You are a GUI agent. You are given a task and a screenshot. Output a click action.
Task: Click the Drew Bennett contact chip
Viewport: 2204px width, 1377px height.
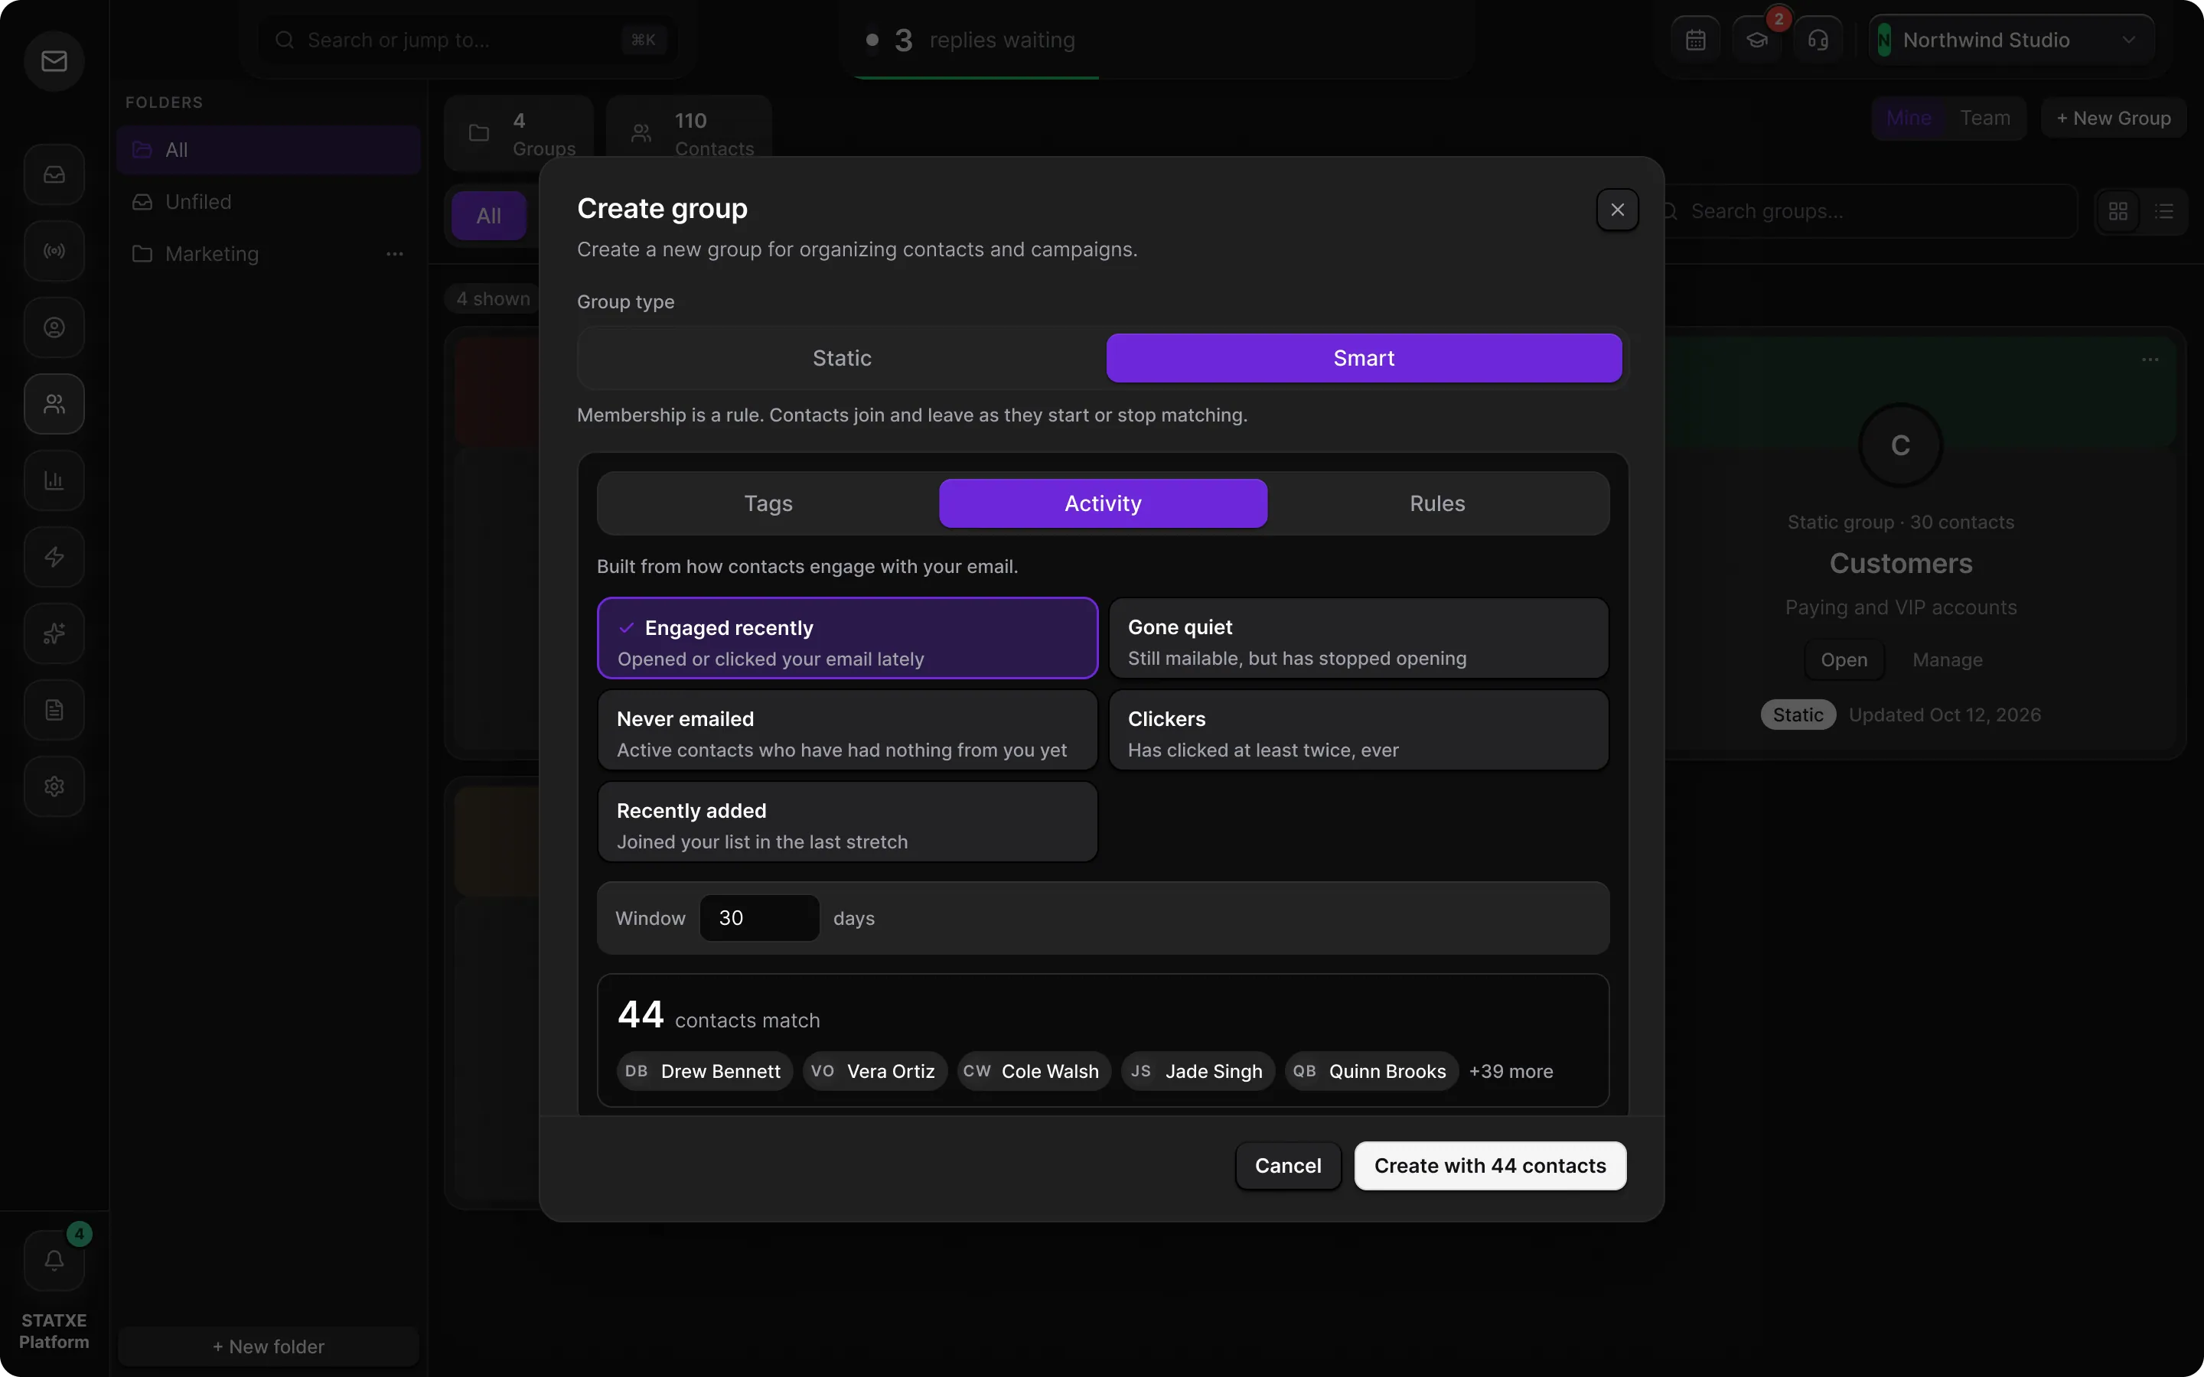point(704,1071)
